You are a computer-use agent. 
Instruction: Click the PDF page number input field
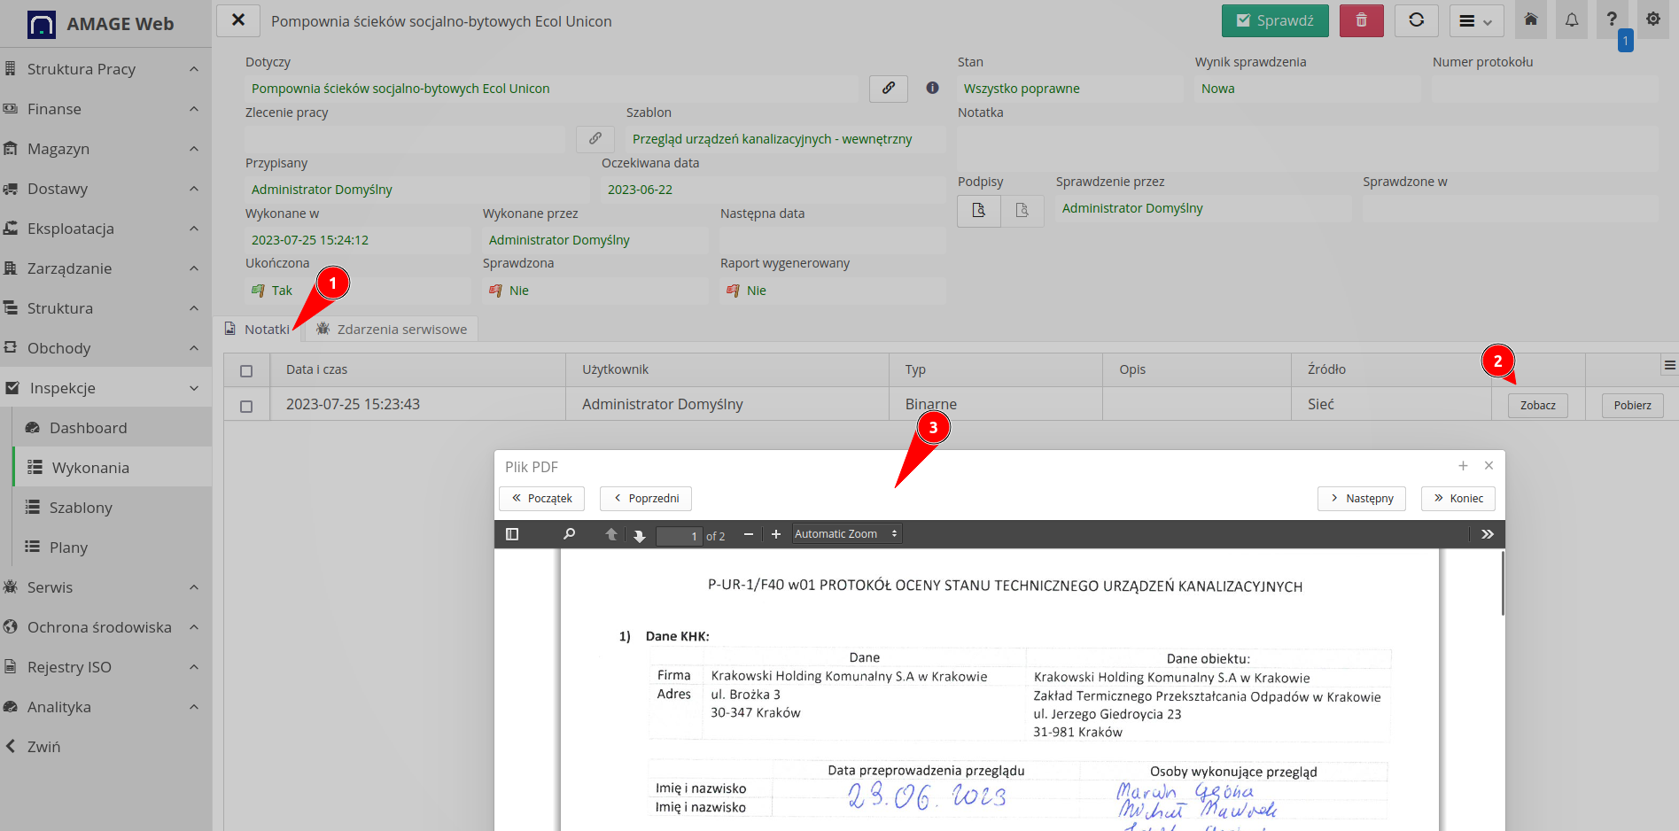pos(679,536)
